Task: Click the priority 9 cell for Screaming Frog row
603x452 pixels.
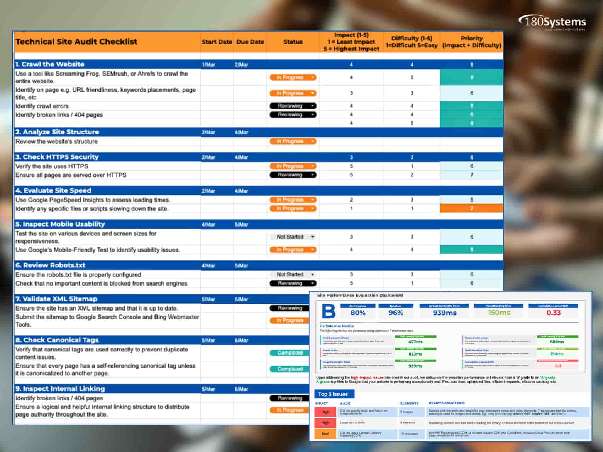Action: click(471, 77)
